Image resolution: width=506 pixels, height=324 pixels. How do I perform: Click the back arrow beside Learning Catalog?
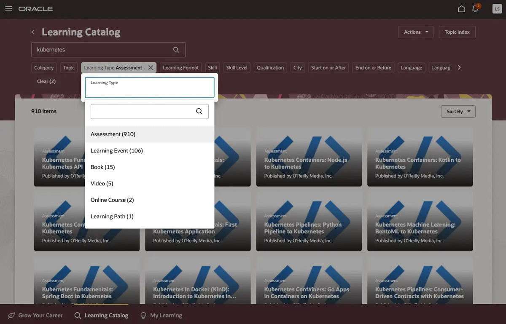pyautogui.click(x=33, y=32)
